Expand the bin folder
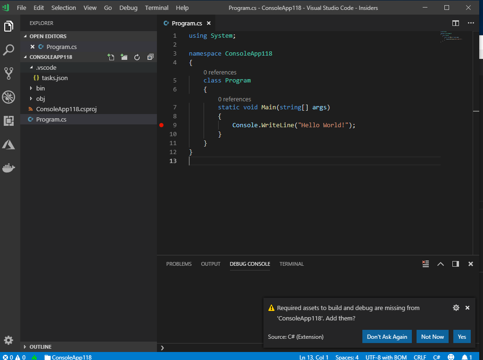Viewport: 483px width, 360px height. (x=40, y=88)
